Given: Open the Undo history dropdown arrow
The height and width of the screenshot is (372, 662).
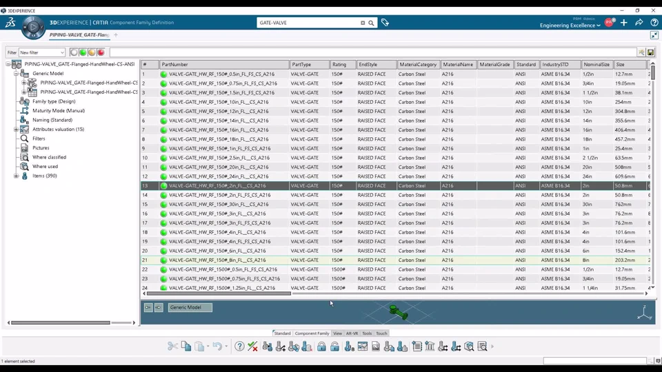Looking at the screenshot, I should [x=226, y=347].
